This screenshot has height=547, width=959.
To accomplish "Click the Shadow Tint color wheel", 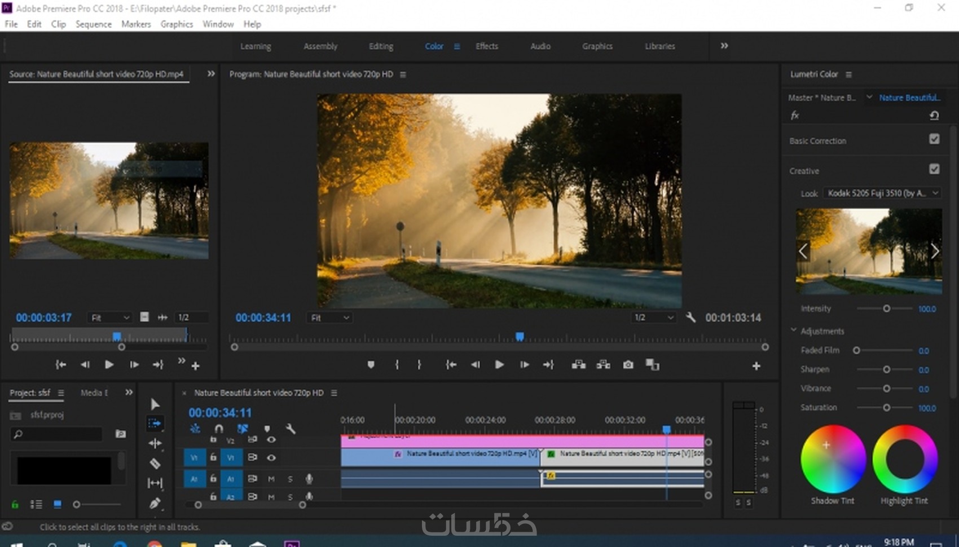I will click(x=833, y=459).
